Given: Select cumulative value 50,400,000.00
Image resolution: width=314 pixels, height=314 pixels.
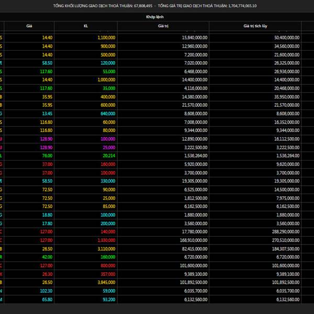Looking at the screenshot, I should (x=287, y=38).
